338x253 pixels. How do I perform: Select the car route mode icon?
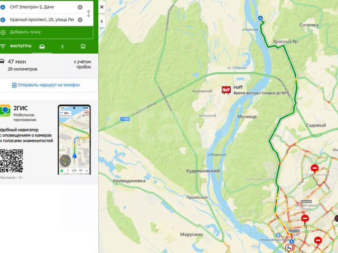[x=42, y=46]
